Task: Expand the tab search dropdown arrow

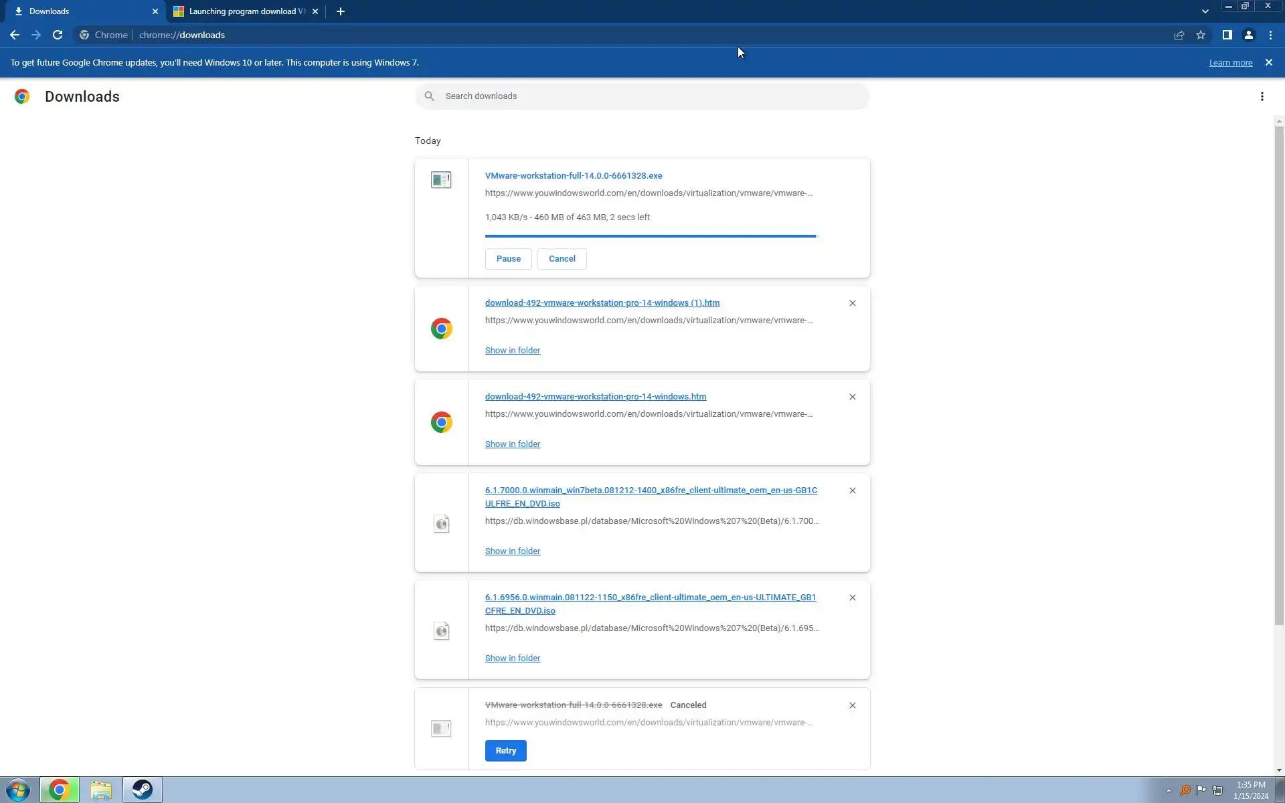Action: [x=1205, y=11]
